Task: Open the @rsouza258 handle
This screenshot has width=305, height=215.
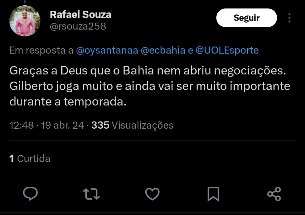Action: pyautogui.click(x=78, y=27)
